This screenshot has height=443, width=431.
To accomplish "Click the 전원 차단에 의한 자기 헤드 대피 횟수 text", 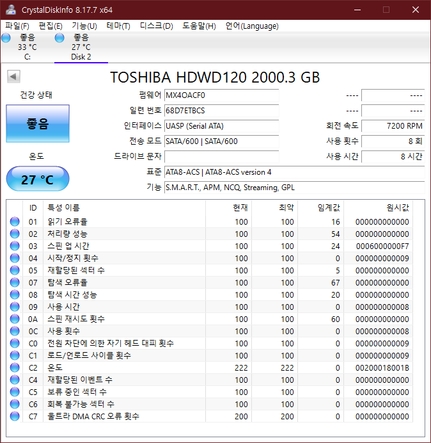I will tap(111, 343).
